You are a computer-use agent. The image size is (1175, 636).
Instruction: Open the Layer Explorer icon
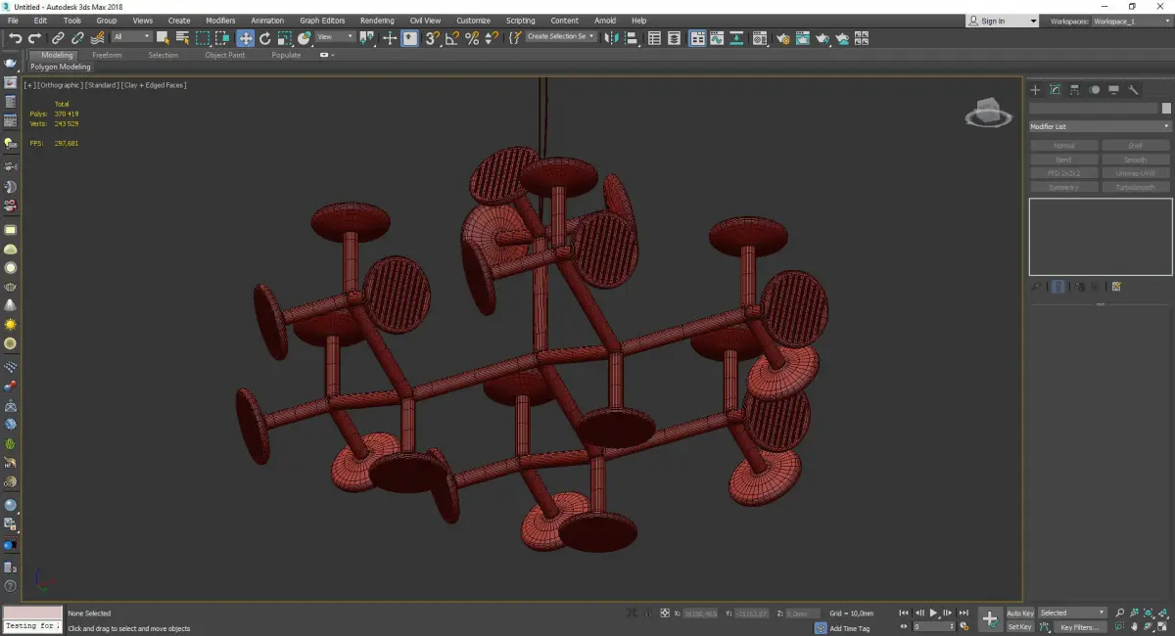(674, 38)
